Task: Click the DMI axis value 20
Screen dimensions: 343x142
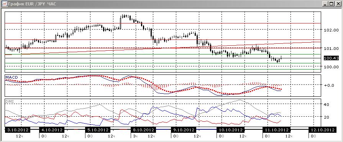Action: [x=327, y=117]
